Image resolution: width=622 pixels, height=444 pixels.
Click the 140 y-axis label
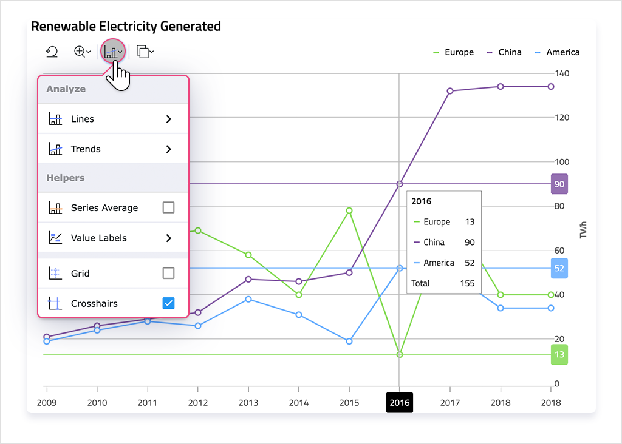(x=562, y=73)
